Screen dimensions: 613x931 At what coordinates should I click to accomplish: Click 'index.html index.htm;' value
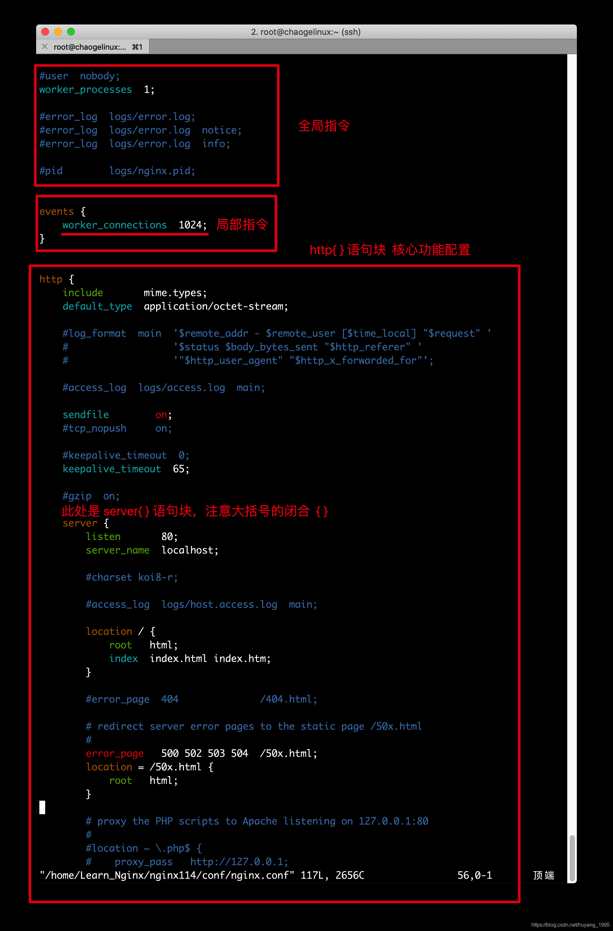210,659
